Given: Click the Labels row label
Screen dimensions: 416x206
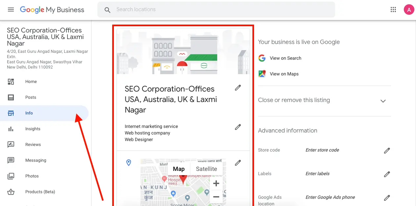Looking at the screenshot, I should tap(265, 174).
